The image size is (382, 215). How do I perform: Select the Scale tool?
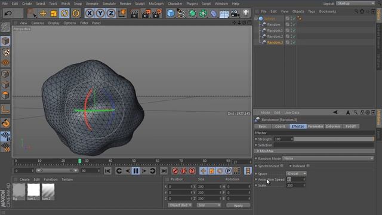[54, 13]
